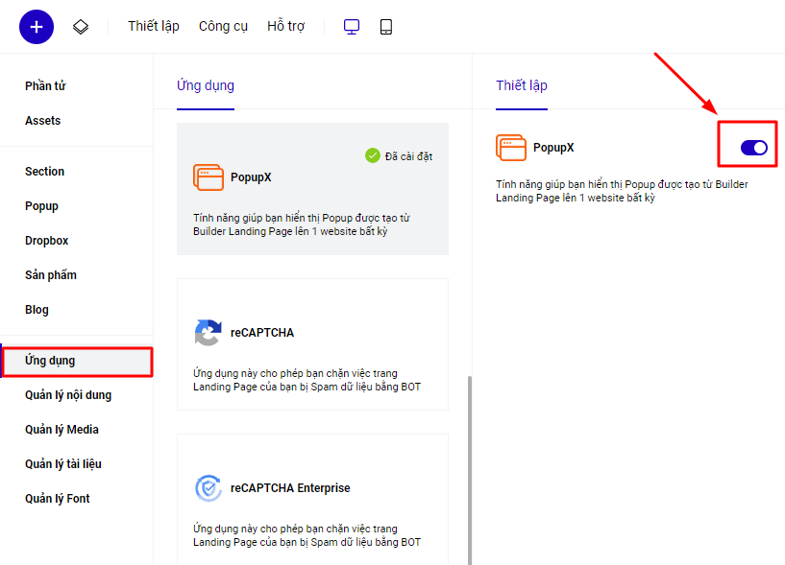Image resolution: width=785 pixels, height=565 pixels.
Task: Click the PopupX icon in settings panel
Action: 511,148
